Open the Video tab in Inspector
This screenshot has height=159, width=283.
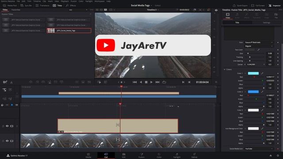click(228, 16)
